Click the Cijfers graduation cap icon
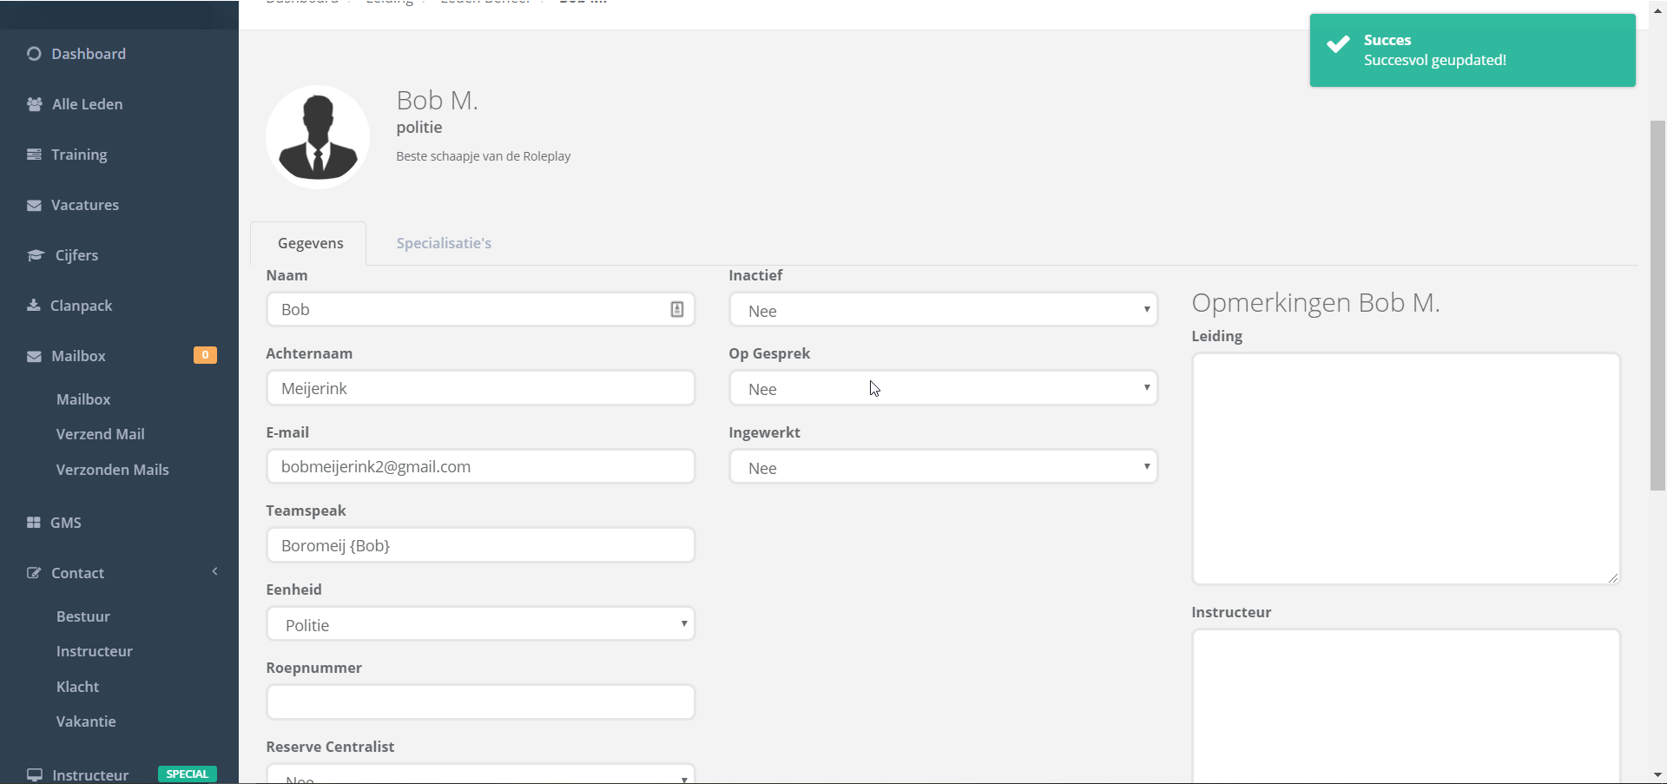The image size is (1667, 784). pos(36,255)
